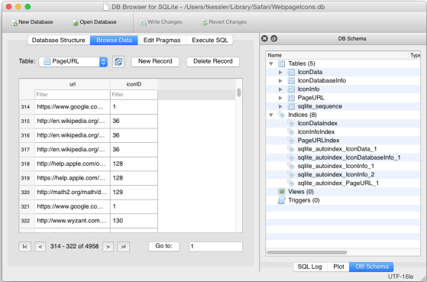Go to next page of records
The image size is (427, 282).
coord(108,247)
